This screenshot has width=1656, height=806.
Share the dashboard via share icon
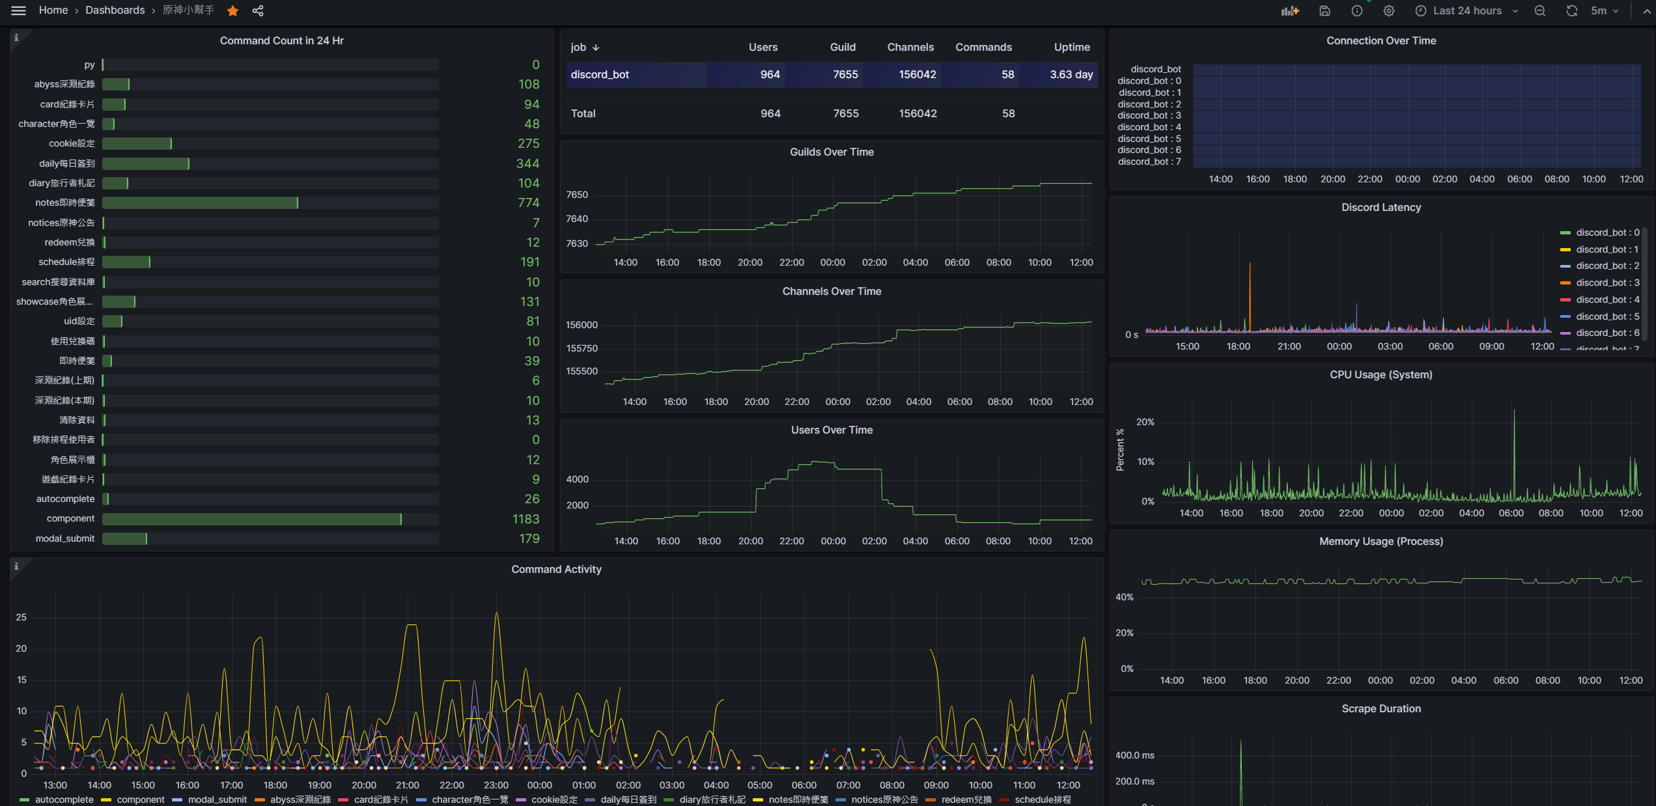click(258, 11)
